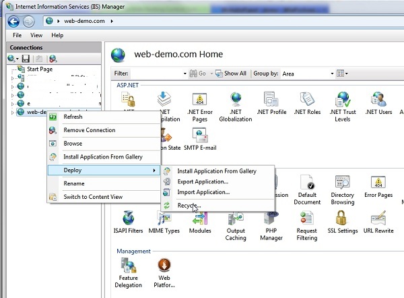The width and height of the screenshot is (404, 298).
Task: Open the .NET Trust Levels feature
Action: (343, 107)
